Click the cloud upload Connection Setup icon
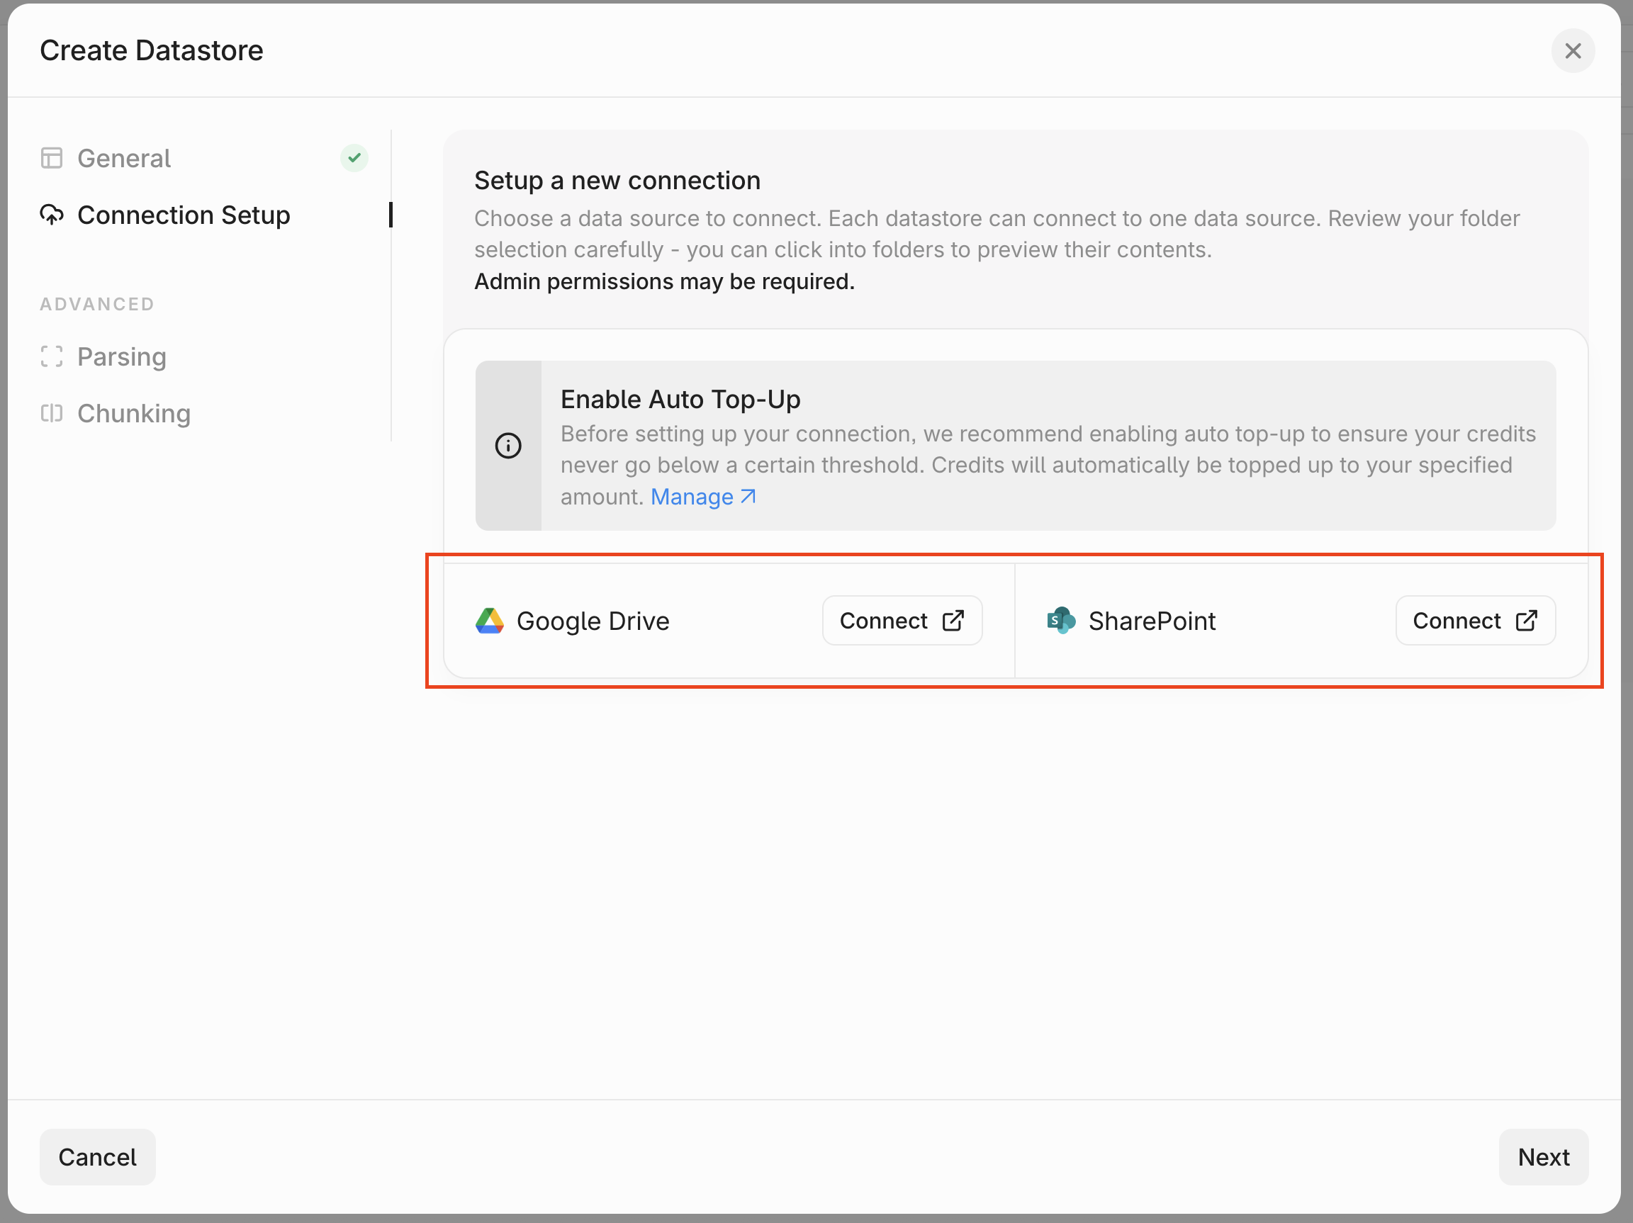 click(x=52, y=215)
